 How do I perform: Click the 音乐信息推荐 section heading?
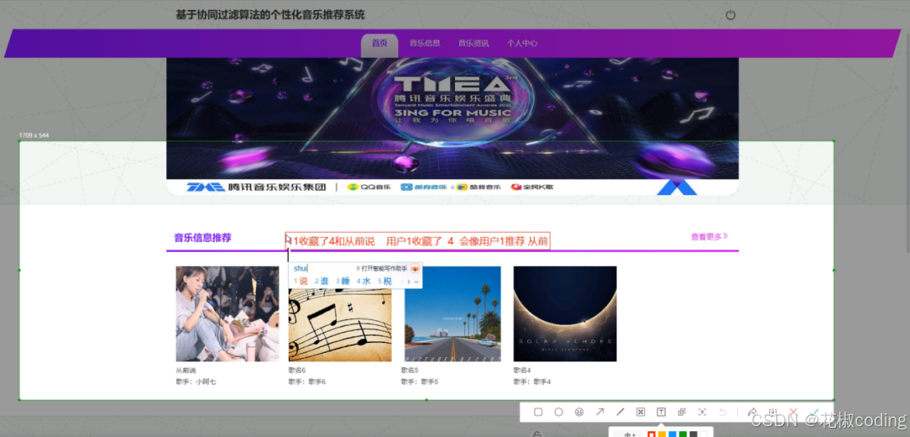[x=202, y=237]
